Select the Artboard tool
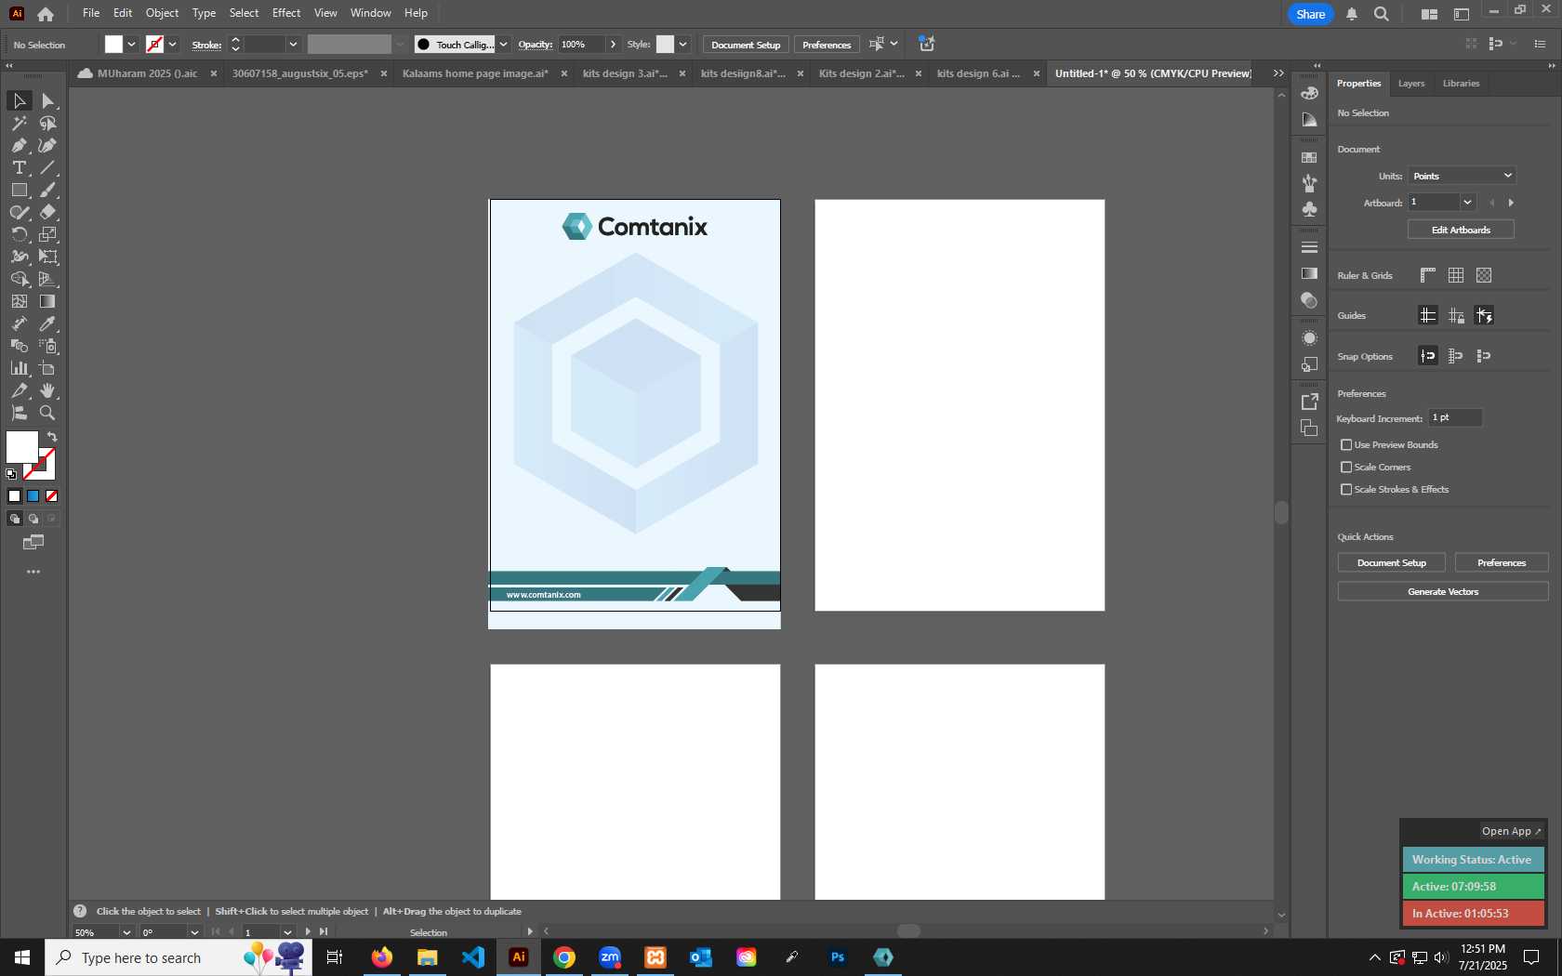1562x976 pixels. coord(48,368)
